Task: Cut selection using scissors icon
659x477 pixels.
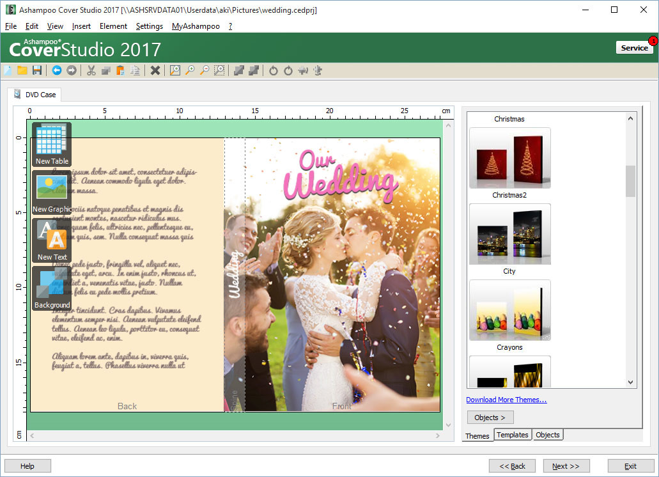Action: coord(91,70)
